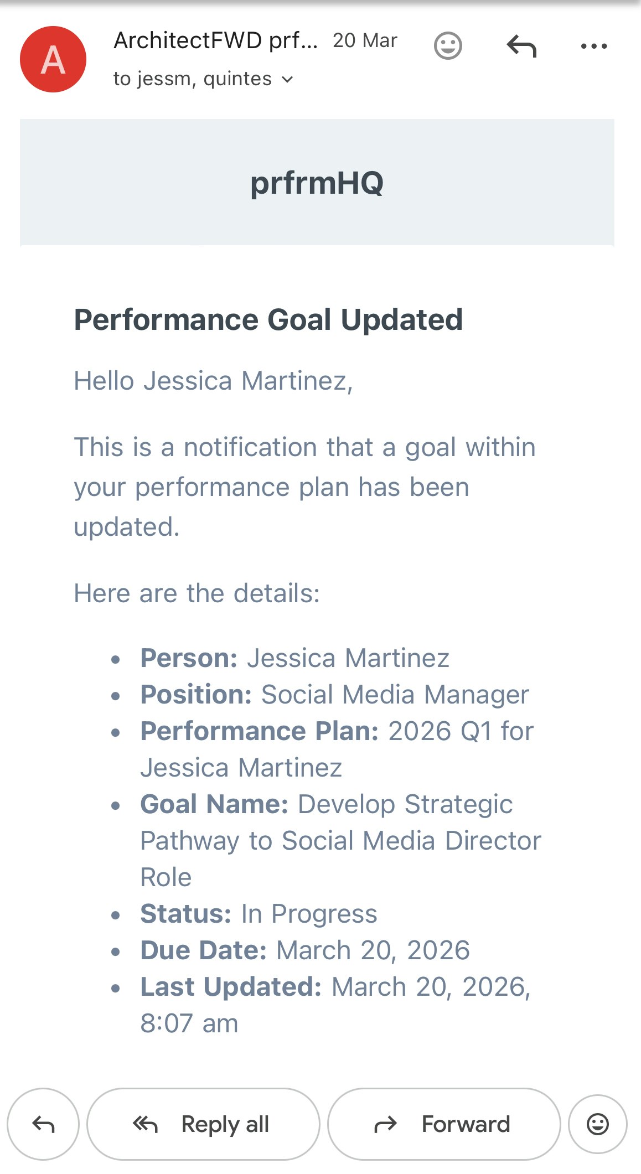641x1174 pixels.
Task: Tap the 'to jessm, quintes' recipients line
Action: [193, 79]
